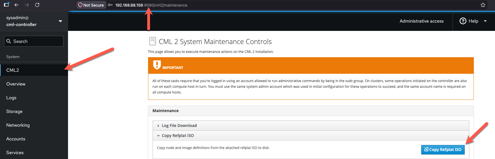Click the CML 2 System Maintenance Controls title
This screenshot has width=495, height=159.
[x=215, y=41]
